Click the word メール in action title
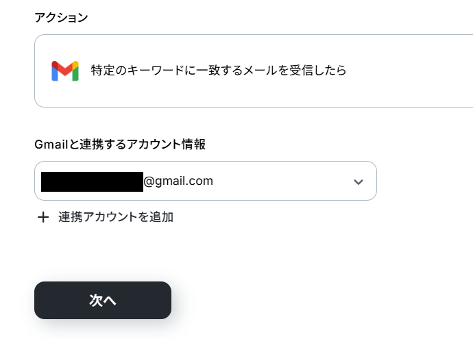The image size is (473, 339). click(x=260, y=71)
